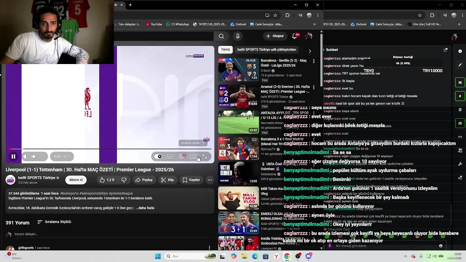Open the Film İzle bookmark in back window
The width and height of the screenshot is (466, 262).
[x=424, y=24]
